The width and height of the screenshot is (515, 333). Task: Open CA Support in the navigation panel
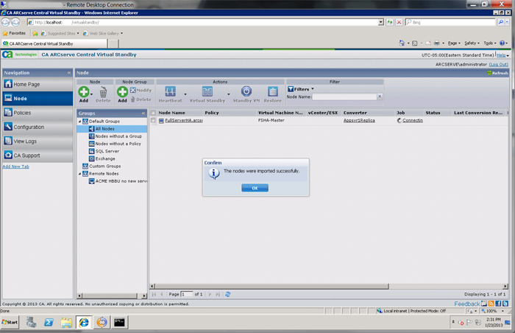point(38,155)
